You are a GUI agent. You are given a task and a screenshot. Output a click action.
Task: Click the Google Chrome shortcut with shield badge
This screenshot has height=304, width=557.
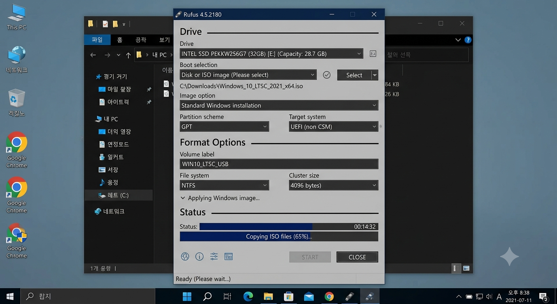tap(17, 241)
